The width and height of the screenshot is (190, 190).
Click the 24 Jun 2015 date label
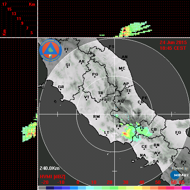[173, 43]
